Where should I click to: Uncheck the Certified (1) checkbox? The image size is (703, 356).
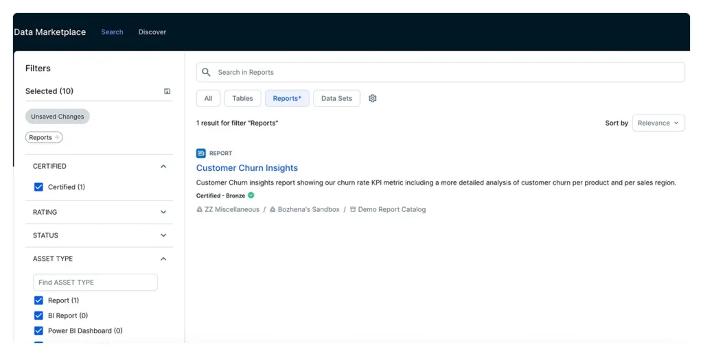tap(38, 187)
